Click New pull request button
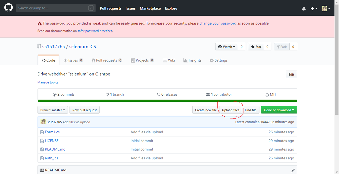The width and height of the screenshot is (339, 174). pos(84,110)
